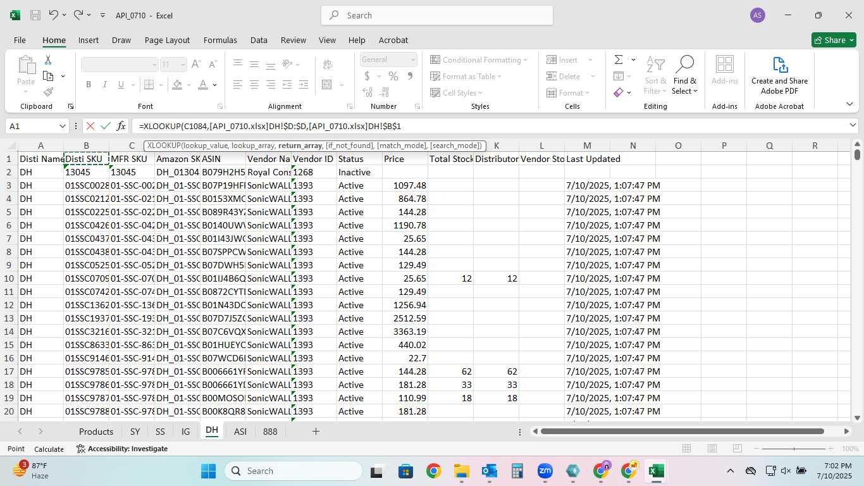
Task: Click the Copy icon in Clipboard group
Action: click(x=48, y=76)
